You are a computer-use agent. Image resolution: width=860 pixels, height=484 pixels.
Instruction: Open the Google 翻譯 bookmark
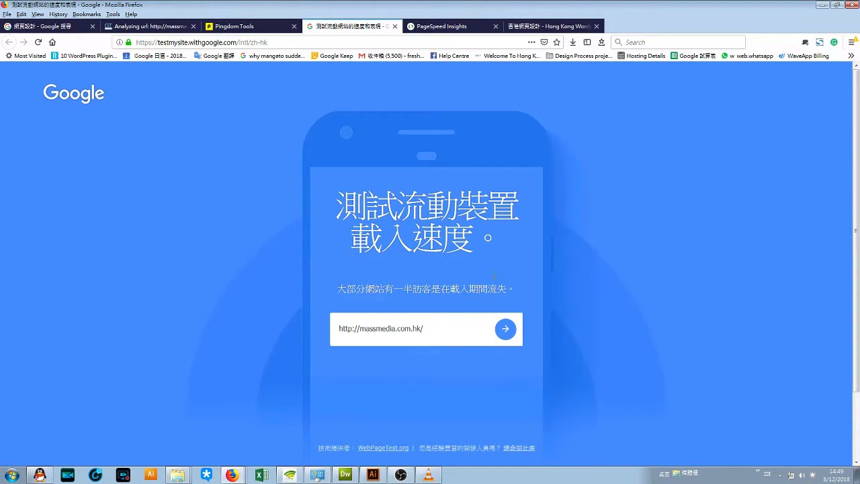[x=214, y=56]
